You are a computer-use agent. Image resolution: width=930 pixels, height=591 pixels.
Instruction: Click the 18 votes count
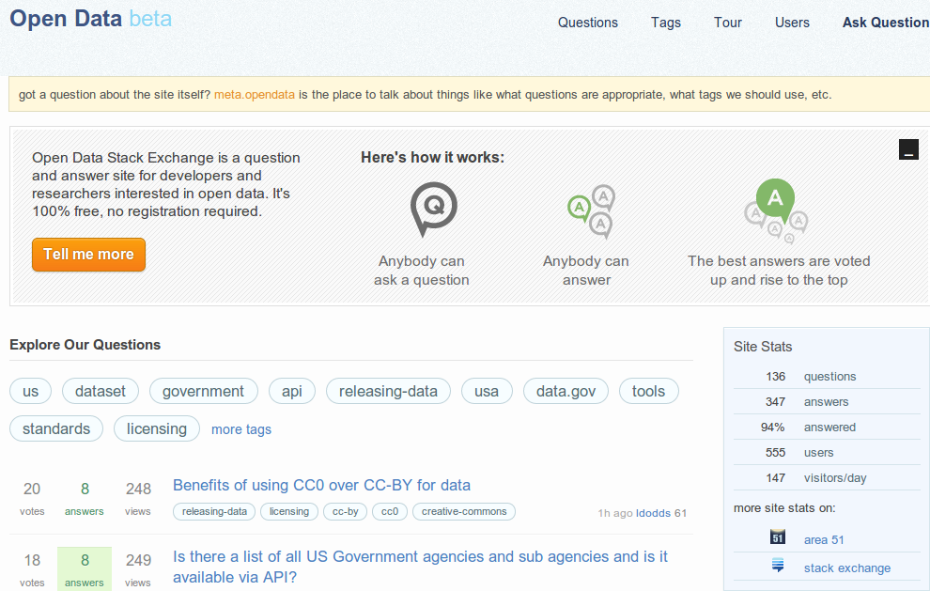pyautogui.click(x=32, y=569)
